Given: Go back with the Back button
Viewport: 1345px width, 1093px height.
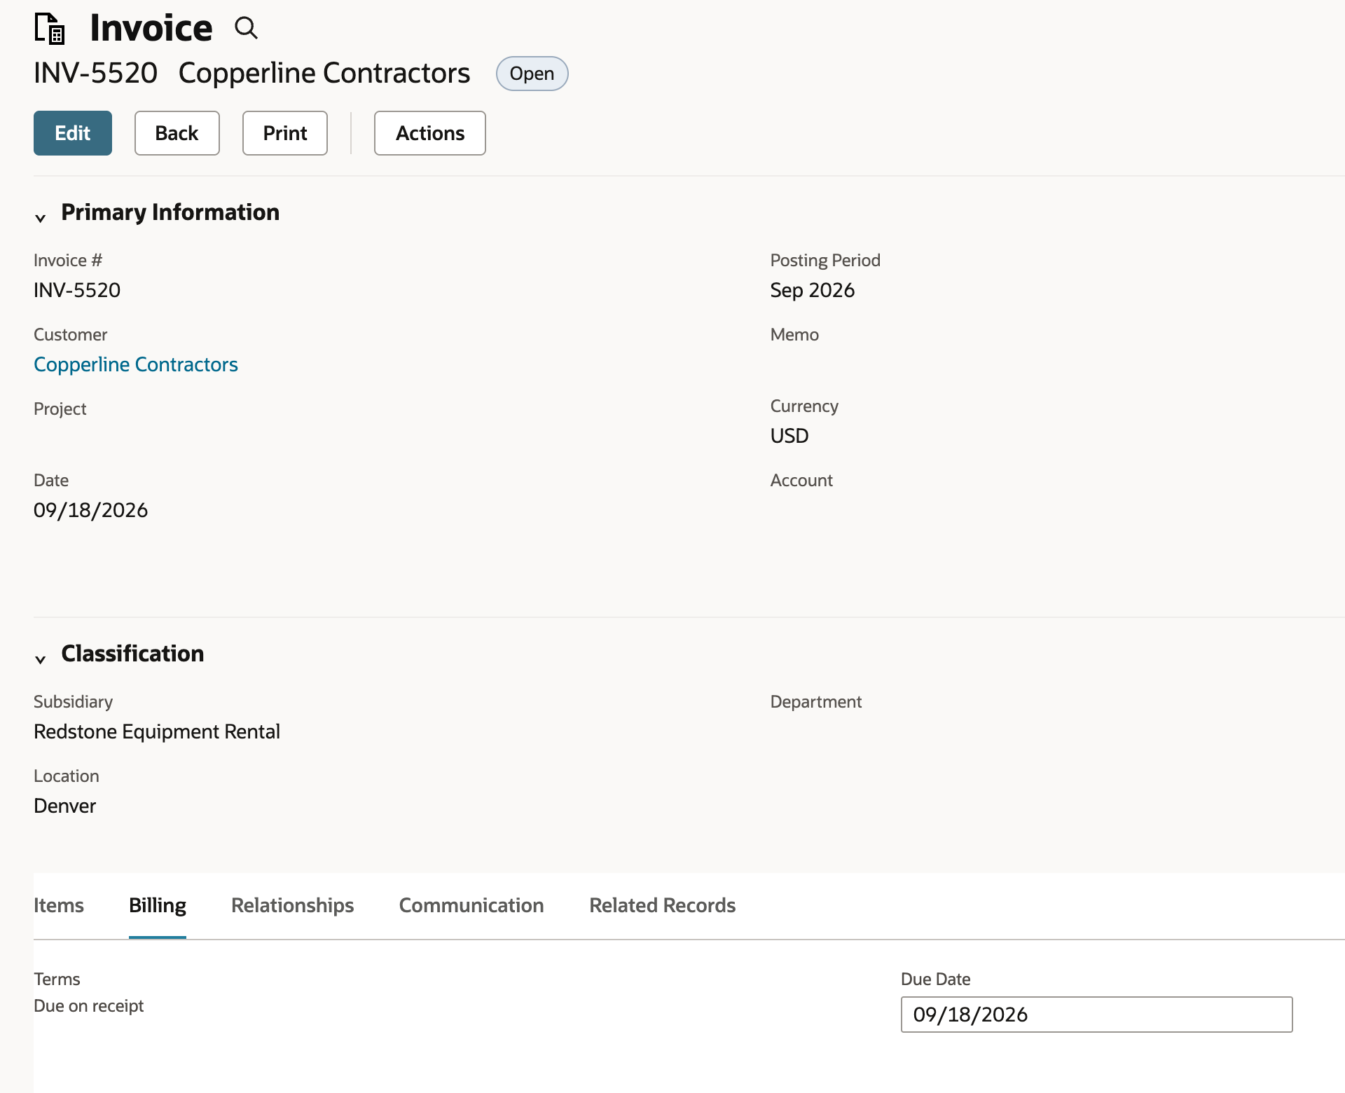Looking at the screenshot, I should point(177,133).
